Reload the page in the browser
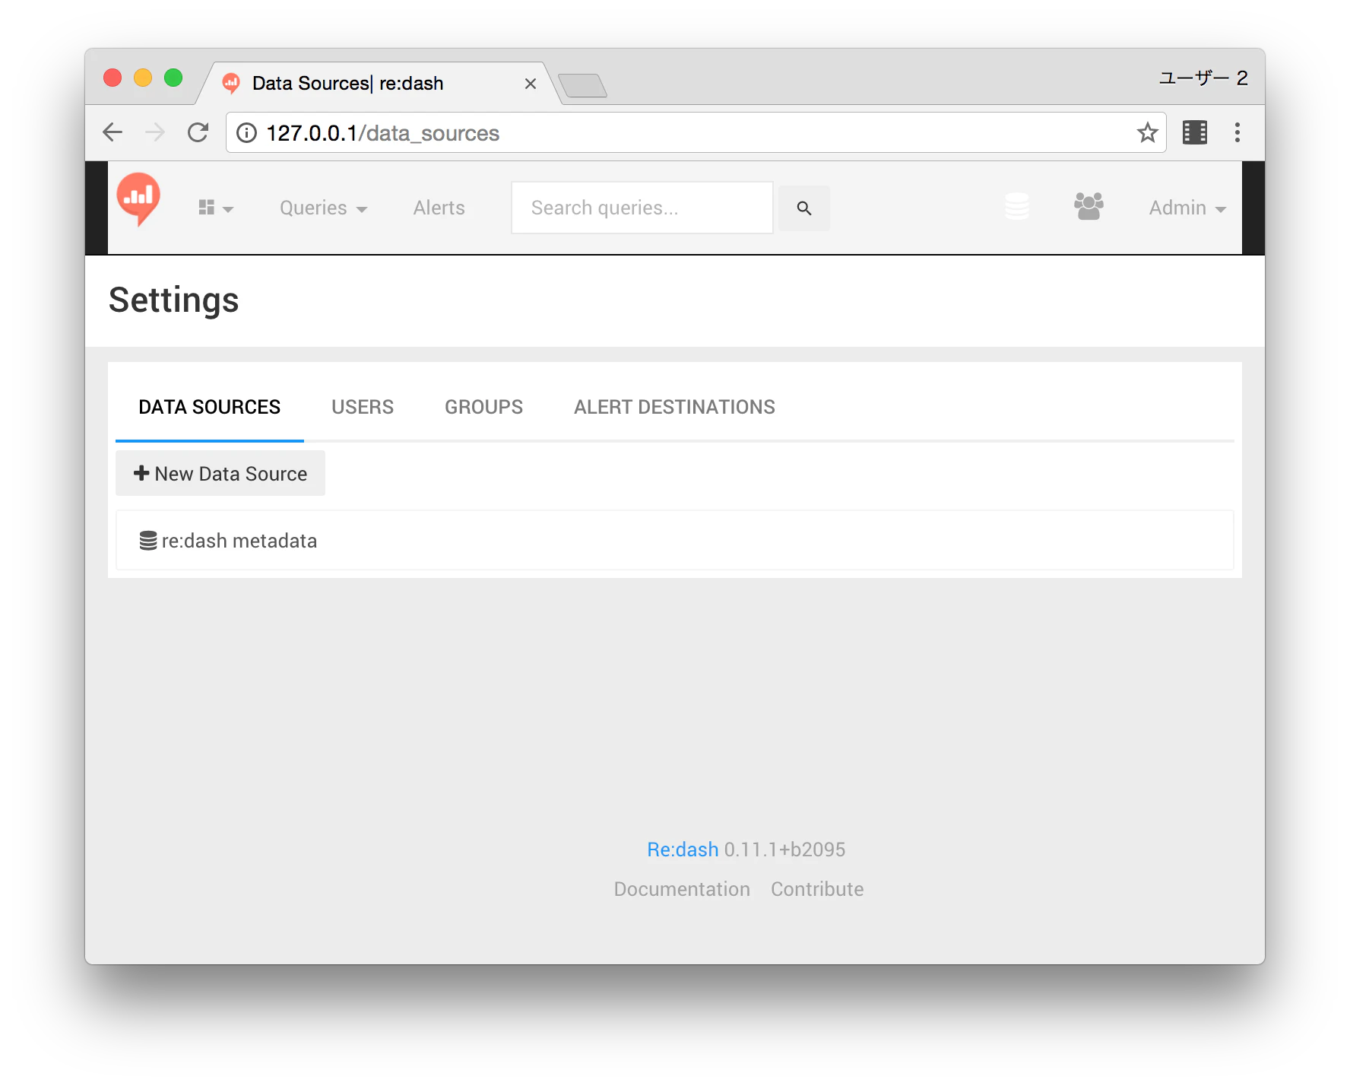1350x1086 pixels. (198, 132)
